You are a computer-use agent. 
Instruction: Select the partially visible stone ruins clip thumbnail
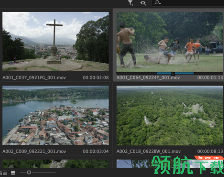point(55,164)
